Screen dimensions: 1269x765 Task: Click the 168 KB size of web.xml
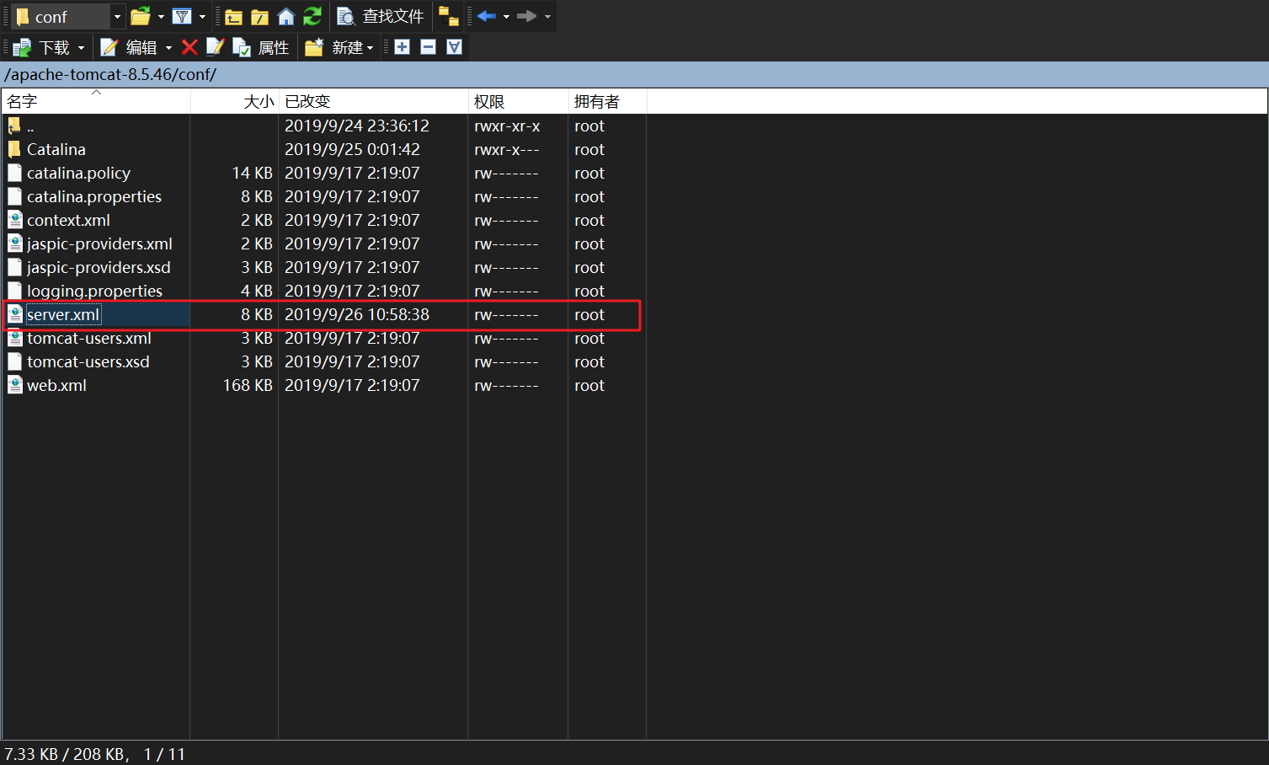point(248,385)
